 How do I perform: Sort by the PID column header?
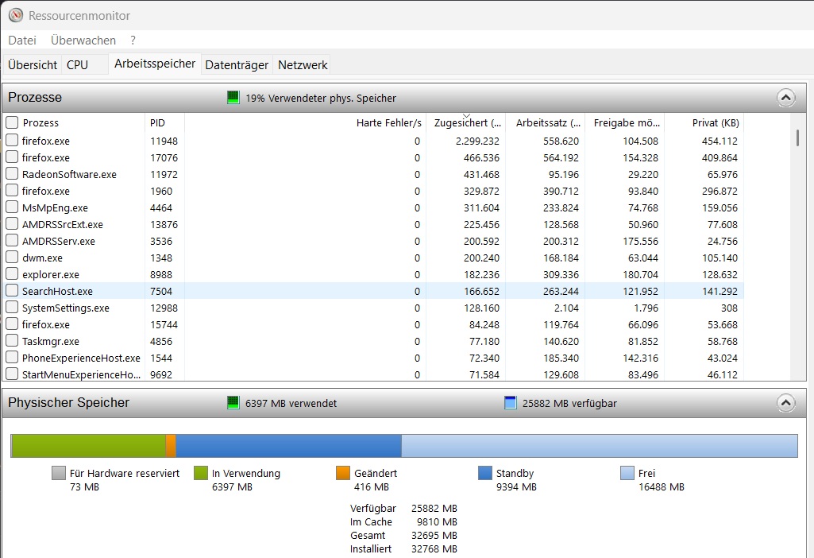pos(164,123)
